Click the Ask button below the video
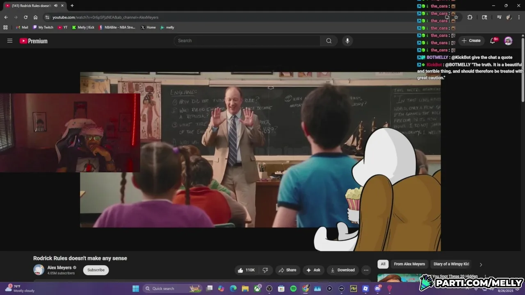This screenshot has height=295, width=525. coord(313,270)
